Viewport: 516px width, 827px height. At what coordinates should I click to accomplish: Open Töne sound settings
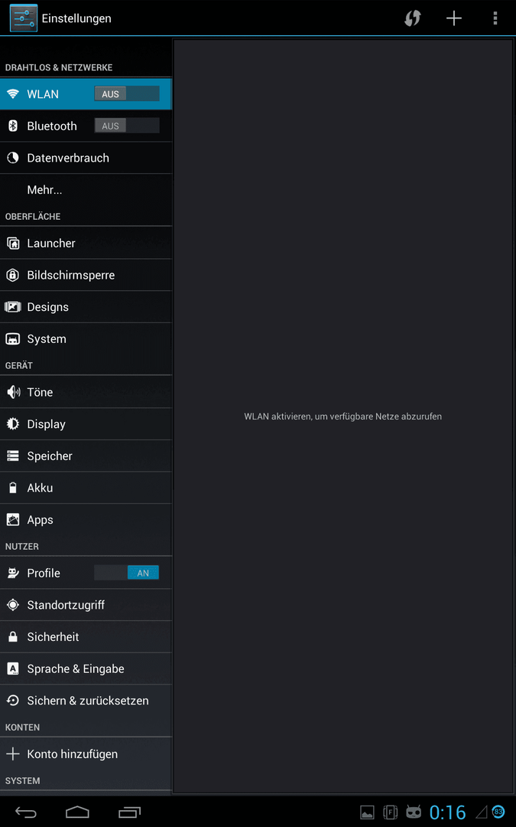coord(86,392)
